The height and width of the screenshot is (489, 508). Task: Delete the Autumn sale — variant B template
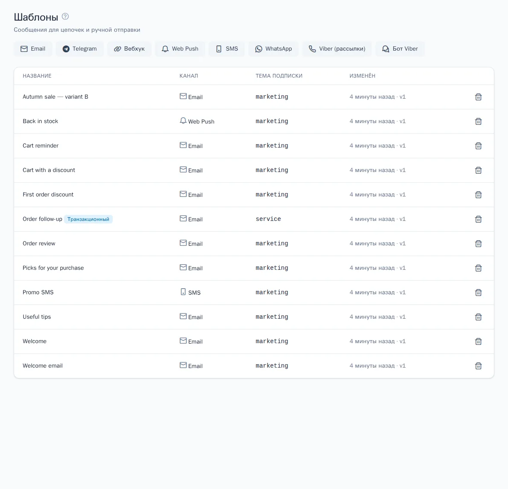(x=478, y=97)
